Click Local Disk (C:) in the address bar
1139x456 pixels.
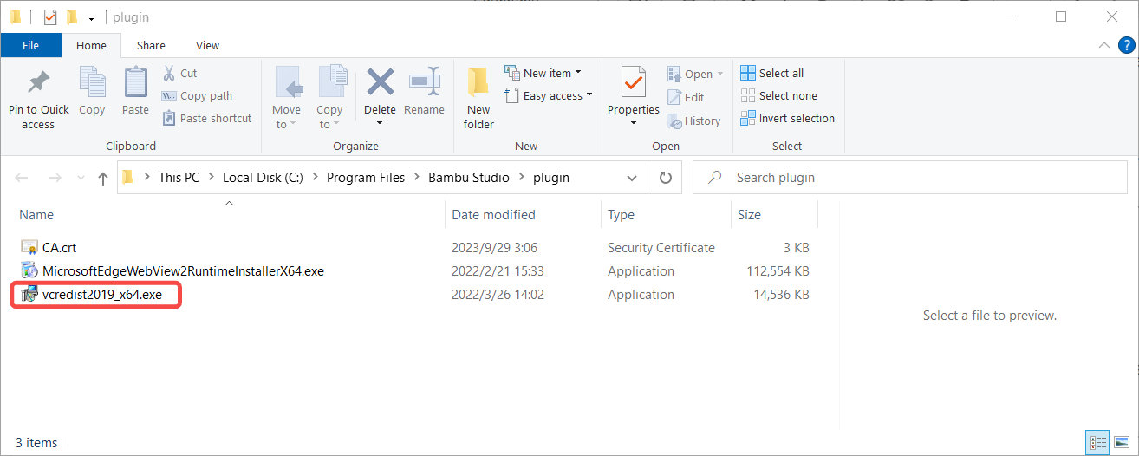[264, 177]
